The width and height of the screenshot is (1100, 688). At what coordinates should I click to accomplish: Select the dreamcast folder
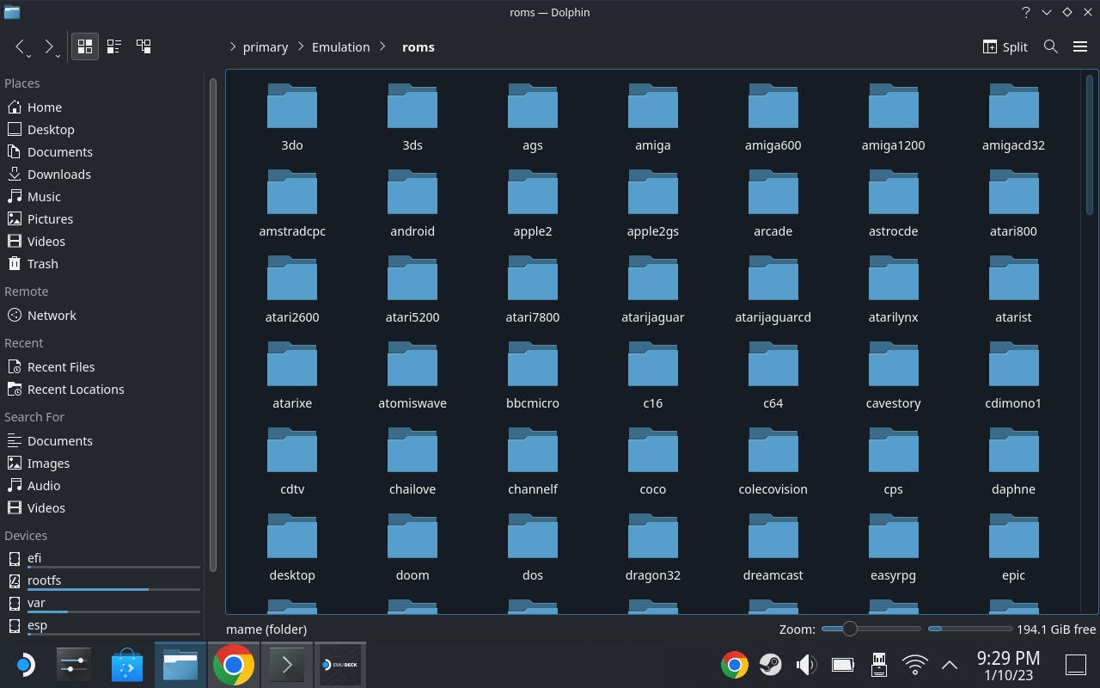click(773, 548)
